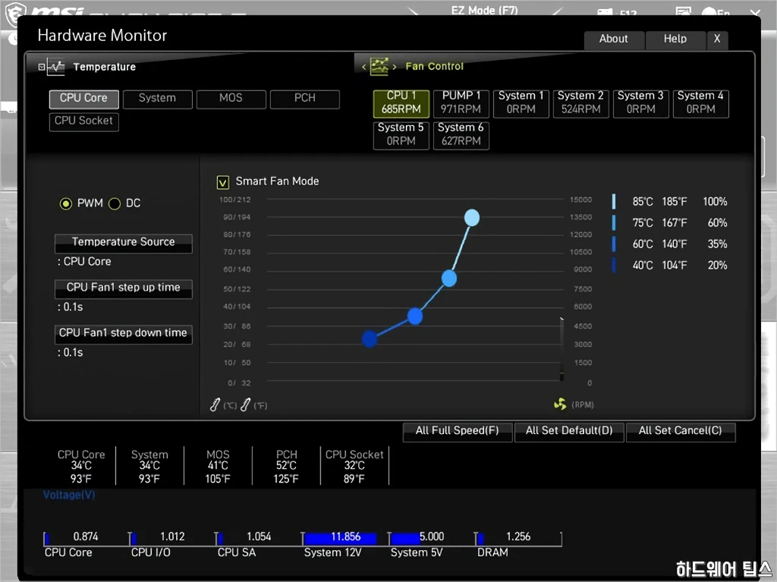Image resolution: width=777 pixels, height=582 pixels.
Task: Select the CPU Core temperature tab
Action: coord(83,99)
